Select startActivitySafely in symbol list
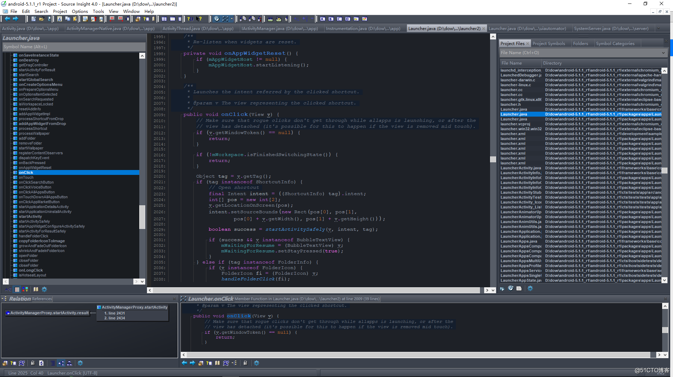This screenshot has width=673, height=377. click(x=34, y=221)
